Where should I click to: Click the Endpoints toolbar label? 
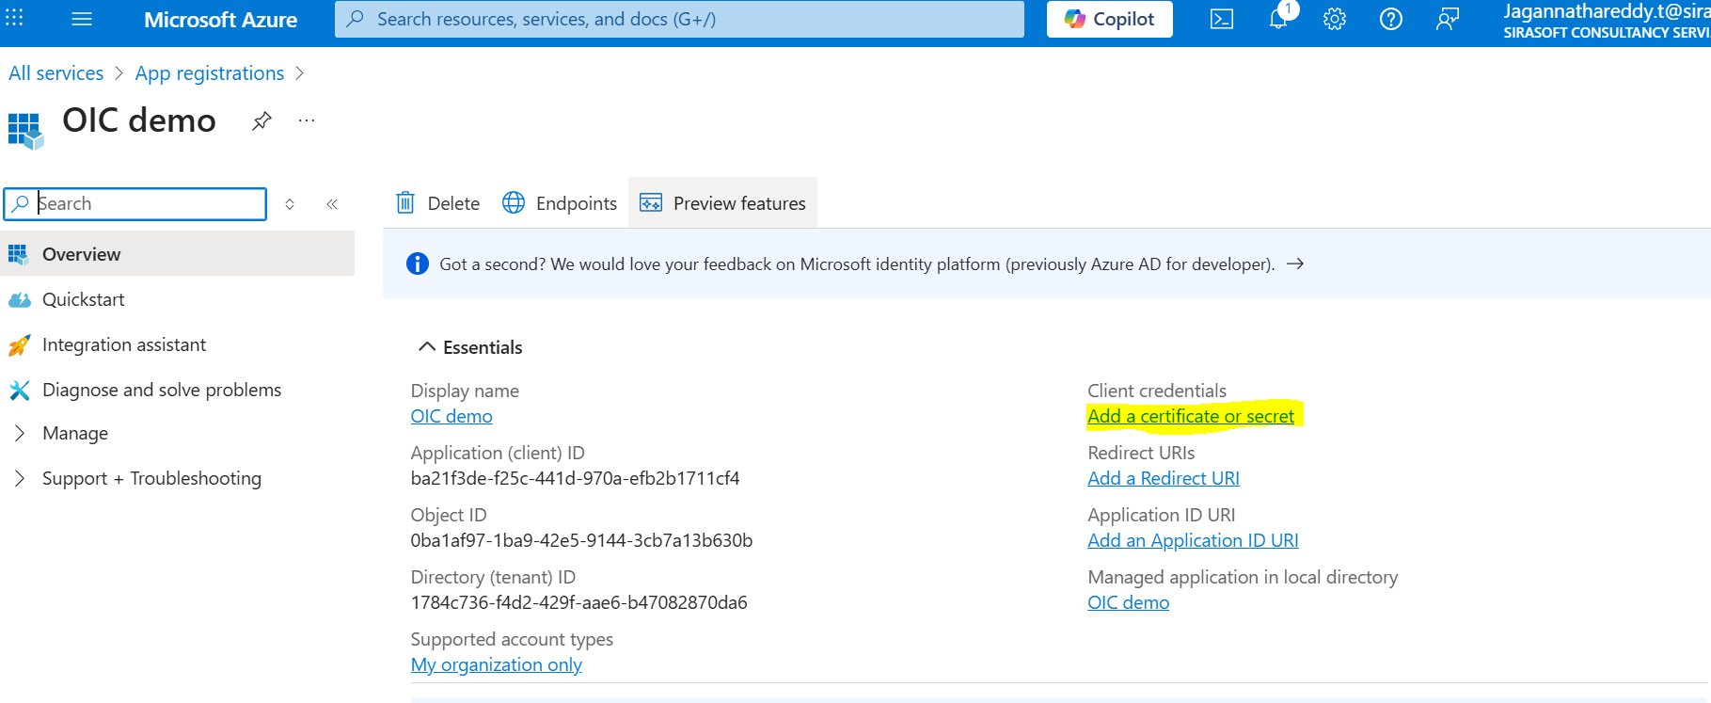[x=577, y=203]
